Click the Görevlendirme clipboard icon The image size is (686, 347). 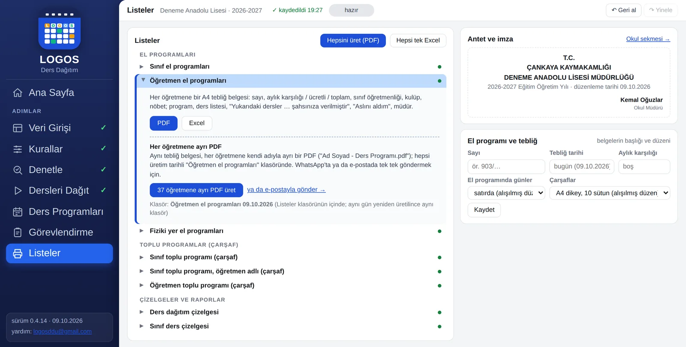point(18,232)
